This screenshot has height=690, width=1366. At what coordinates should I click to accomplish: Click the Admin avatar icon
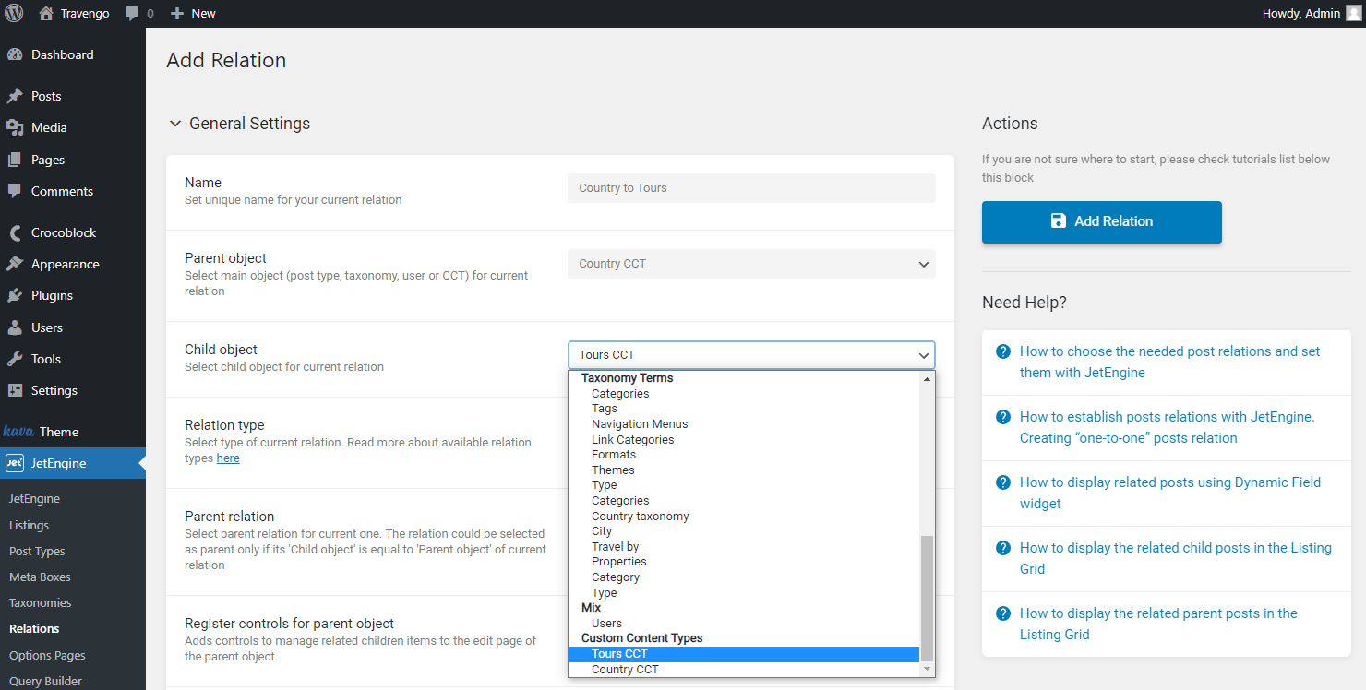click(1353, 13)
